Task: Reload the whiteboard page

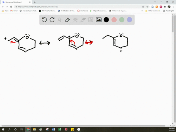Action: [x=11, y=7]
